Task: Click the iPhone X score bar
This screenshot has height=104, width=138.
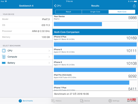Action: tap(95, 70)
